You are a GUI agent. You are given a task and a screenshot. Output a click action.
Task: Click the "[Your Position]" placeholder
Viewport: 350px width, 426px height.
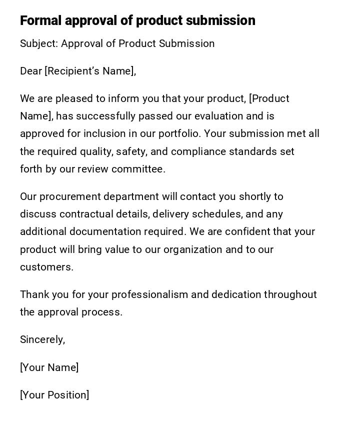point(54,395)
